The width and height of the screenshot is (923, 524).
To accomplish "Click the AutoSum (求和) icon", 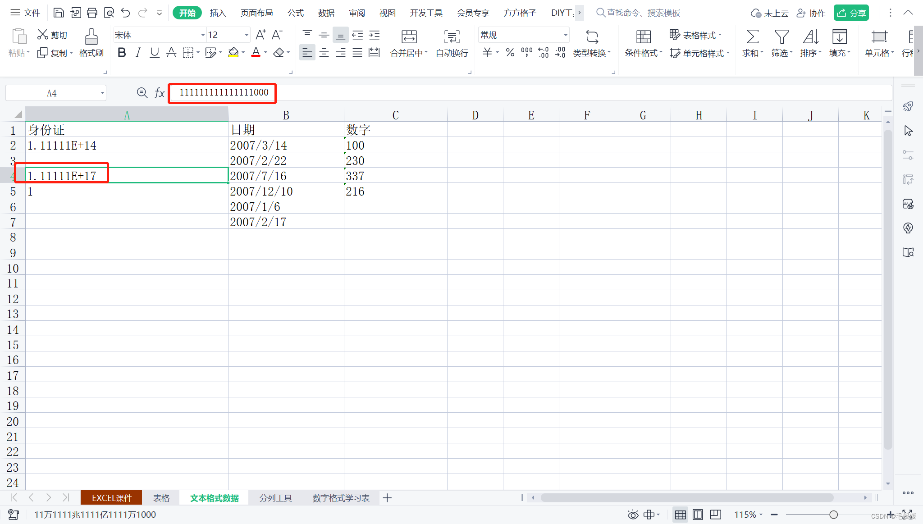I will point(752,37).
